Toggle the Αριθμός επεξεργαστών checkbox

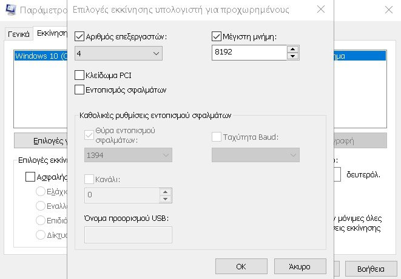[79, 37]
